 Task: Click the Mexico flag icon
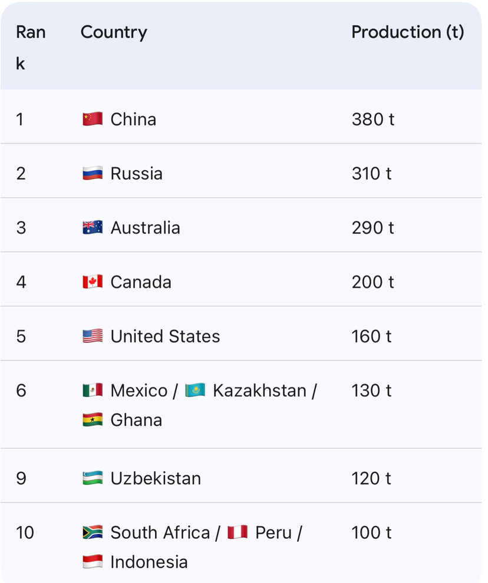point(93,390)
